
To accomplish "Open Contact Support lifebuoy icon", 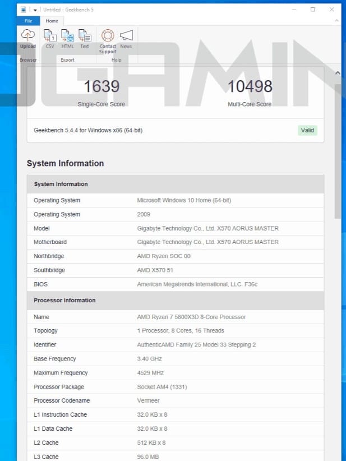I will [108, 36].
